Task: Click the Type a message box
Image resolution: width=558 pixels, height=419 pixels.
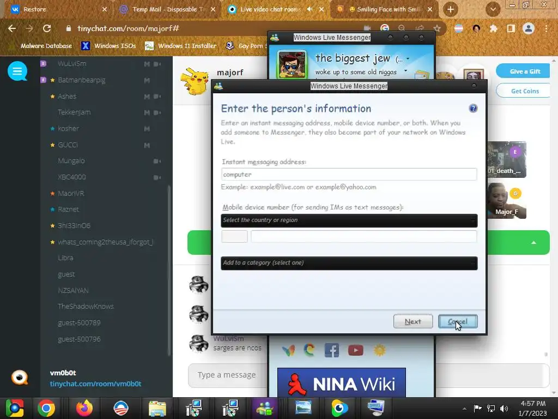Action: 228,375
